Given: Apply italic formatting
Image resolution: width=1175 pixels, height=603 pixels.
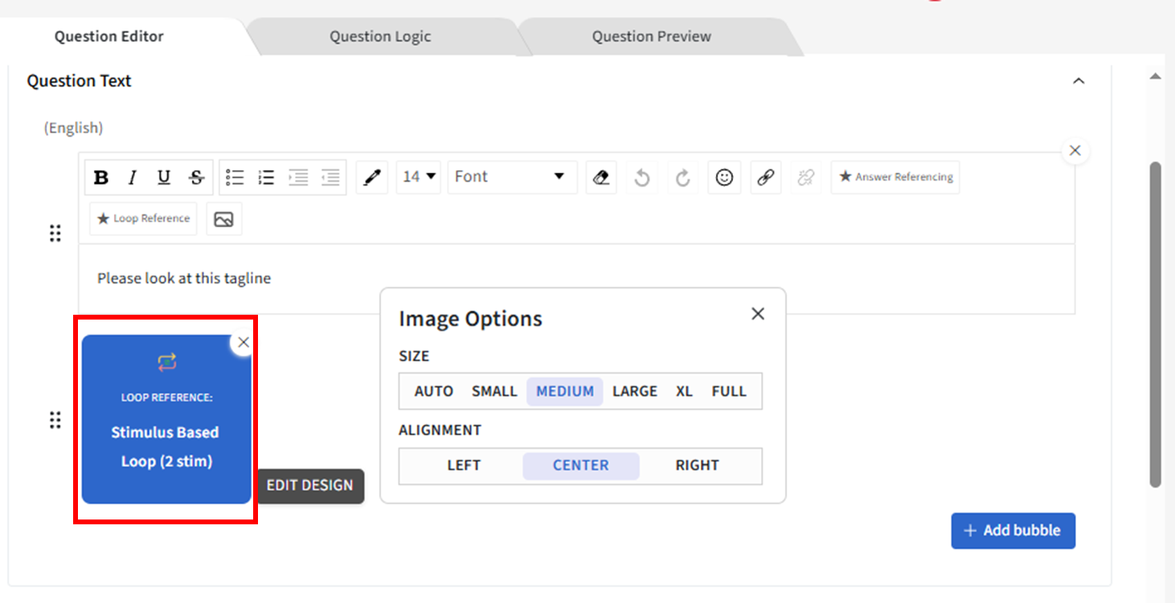Looking at the screenshot, I should click(133, 177).
